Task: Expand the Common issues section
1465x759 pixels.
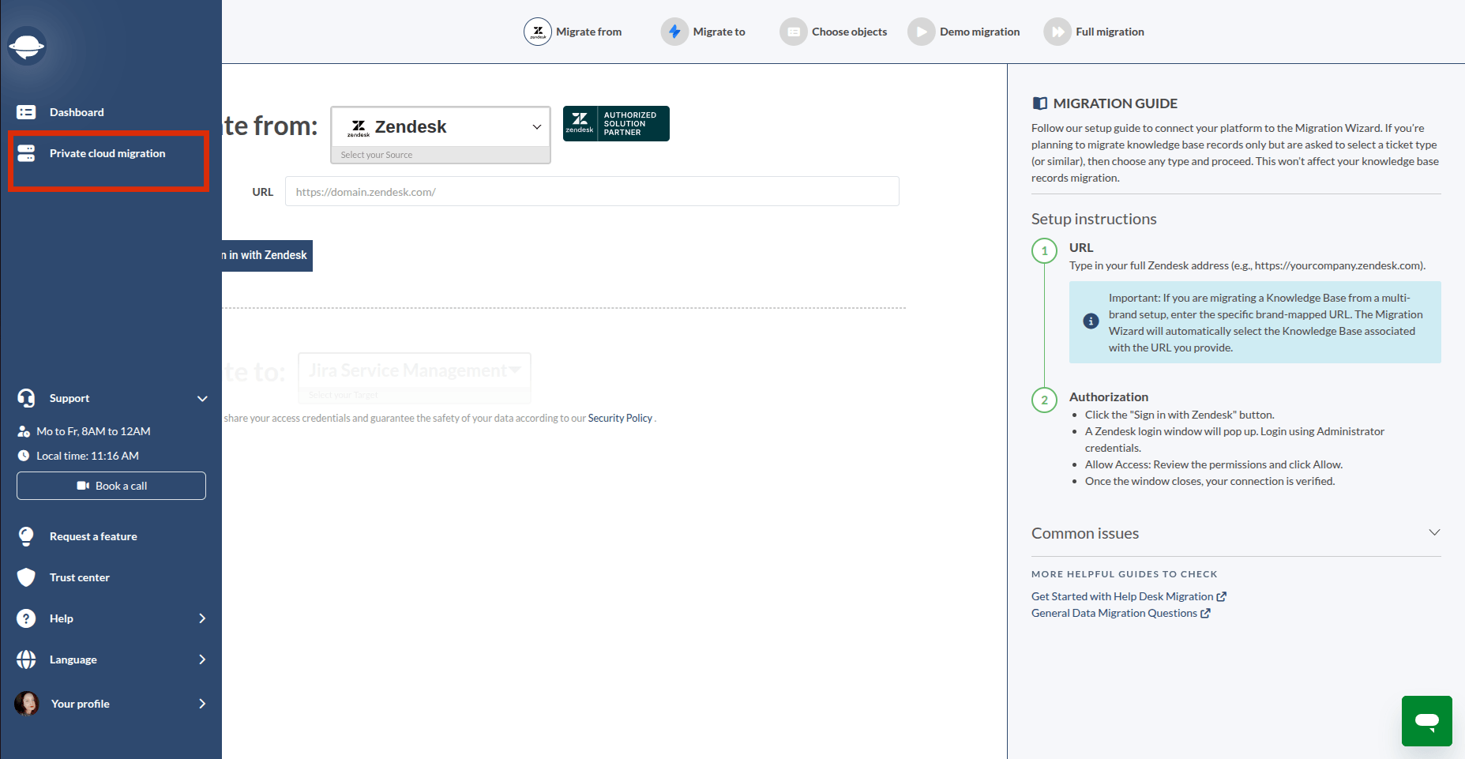Action: pos(1236,533)
